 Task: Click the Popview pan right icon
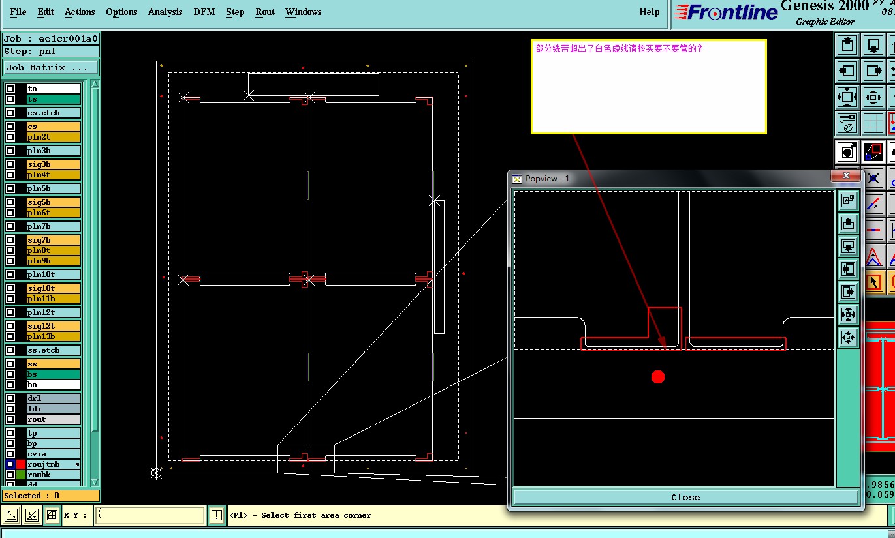click(x=848, y=291)
